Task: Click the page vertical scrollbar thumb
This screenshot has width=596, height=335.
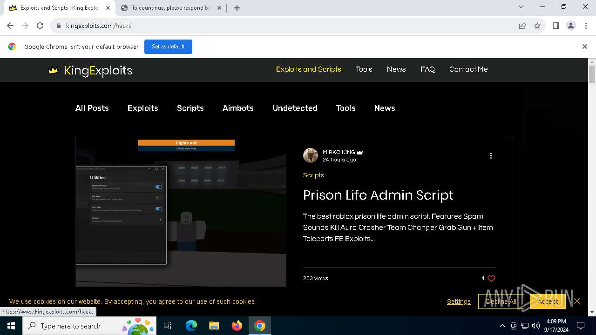Action: click(592, 74)
